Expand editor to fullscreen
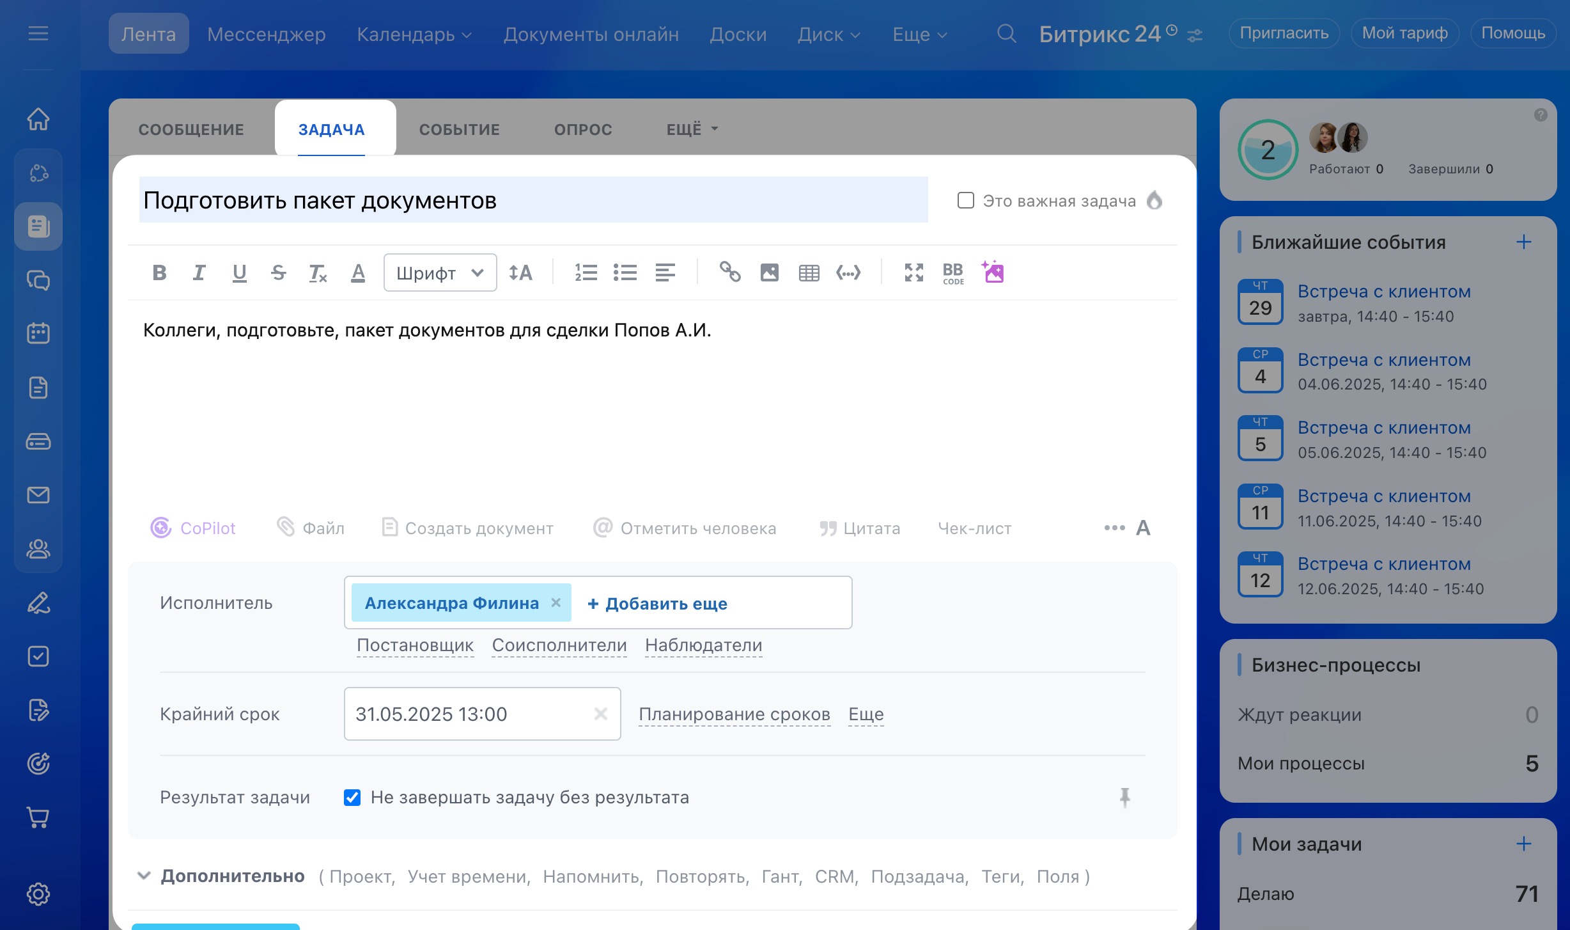Viewport: 1570px width, 930px height. click(x=914, y=272)
